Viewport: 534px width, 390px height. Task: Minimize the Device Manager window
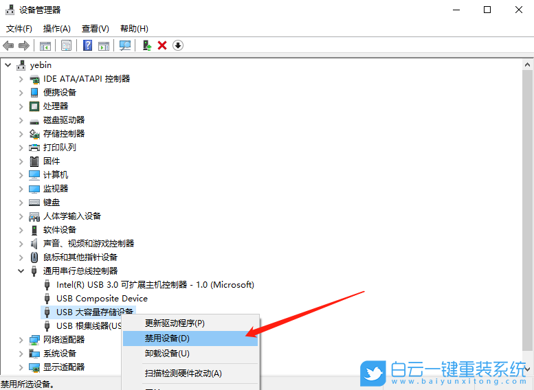click(456, 10)
